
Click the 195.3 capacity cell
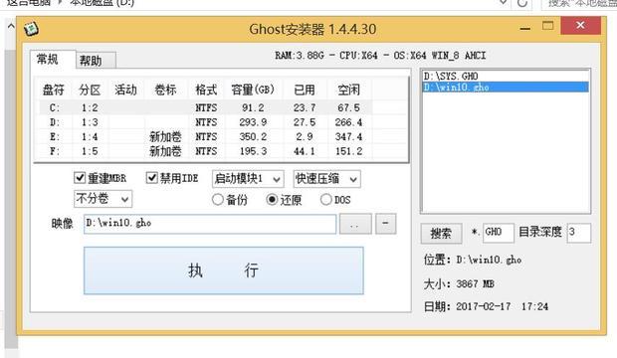(253, 151)
